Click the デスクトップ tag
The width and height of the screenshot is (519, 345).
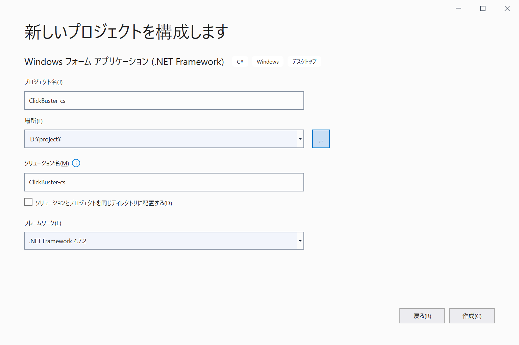[304, 62]
